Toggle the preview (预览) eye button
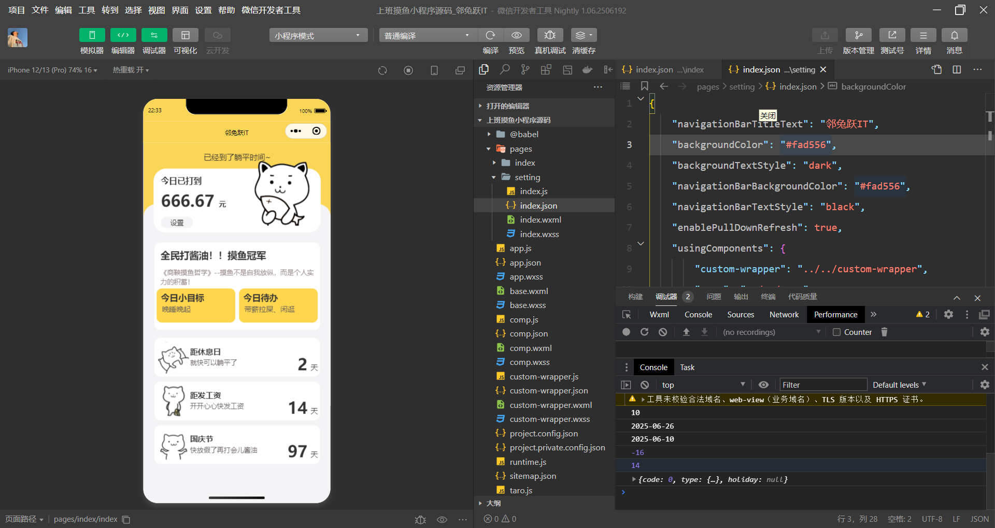Image resolution: width=995 pixels, height=528 pixels. click(x=516, y=35)
